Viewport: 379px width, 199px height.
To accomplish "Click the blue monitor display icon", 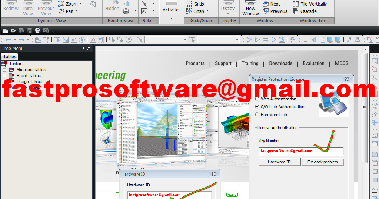I will 330,39.
